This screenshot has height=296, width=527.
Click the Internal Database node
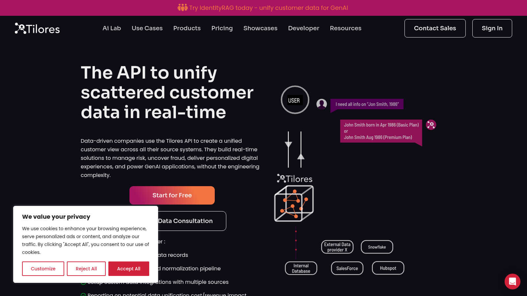tap(301, 268)
